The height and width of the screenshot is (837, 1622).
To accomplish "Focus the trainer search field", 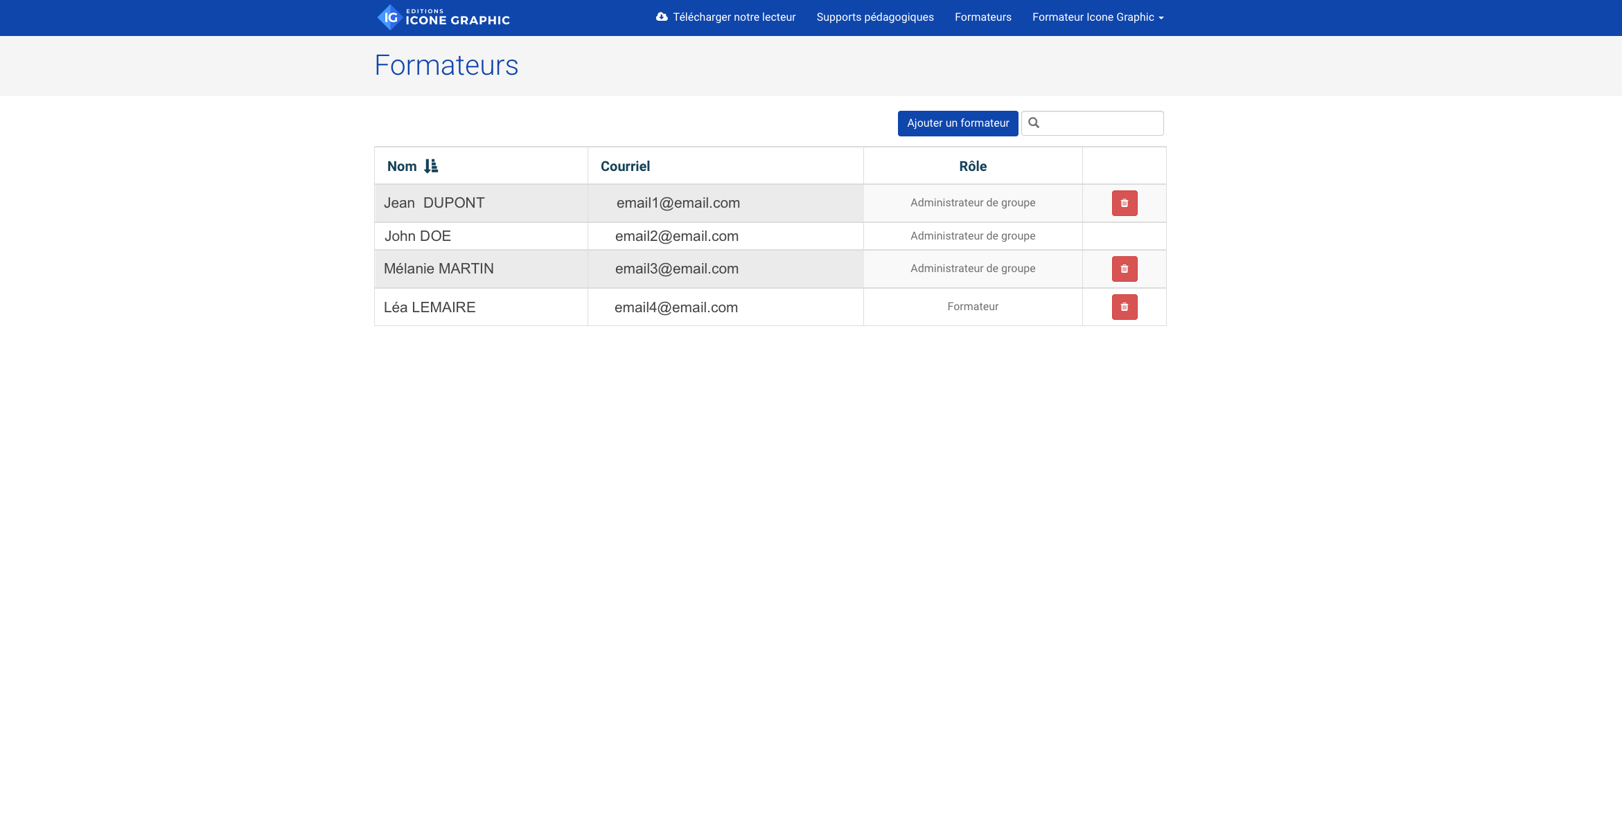I will (1092, 123).
